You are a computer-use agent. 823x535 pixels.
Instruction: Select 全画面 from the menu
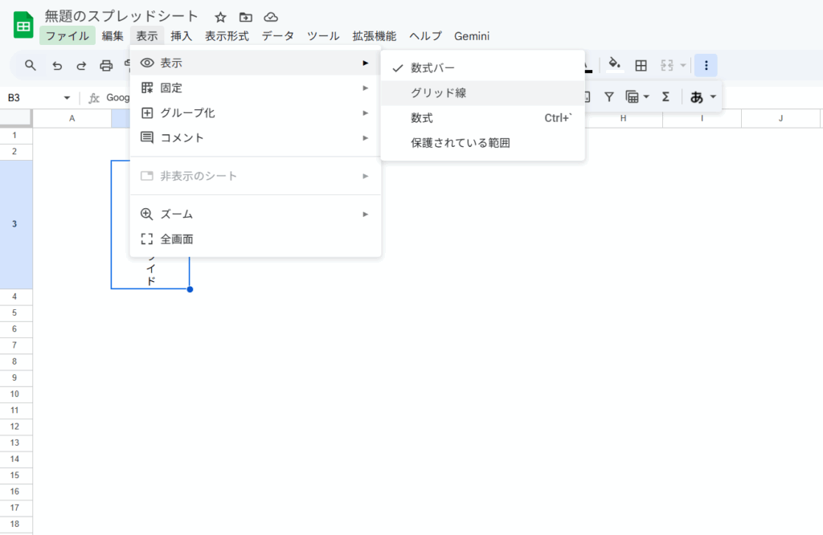176,239
